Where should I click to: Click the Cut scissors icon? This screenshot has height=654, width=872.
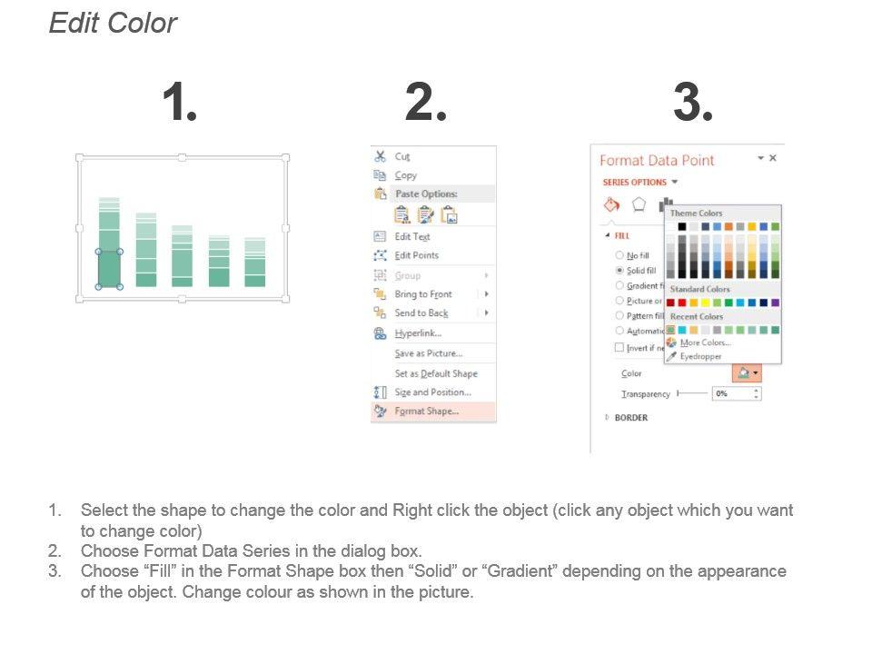(381, 156)
